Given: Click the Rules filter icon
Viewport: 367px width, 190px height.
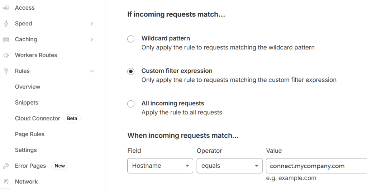Looking at the screenshot, I should [6, 71].
